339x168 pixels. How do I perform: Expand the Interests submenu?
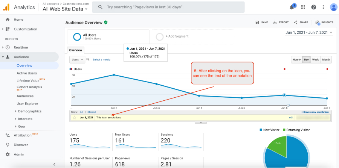[x=16, y=119]
